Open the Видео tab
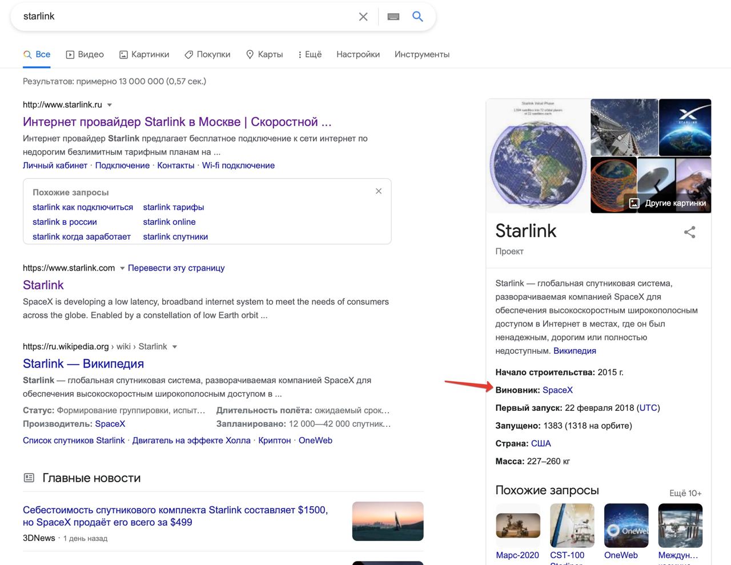The image size is (731, 565). tap(85, 54)
